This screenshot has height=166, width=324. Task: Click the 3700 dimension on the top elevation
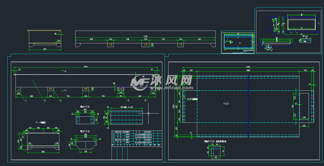145,36
